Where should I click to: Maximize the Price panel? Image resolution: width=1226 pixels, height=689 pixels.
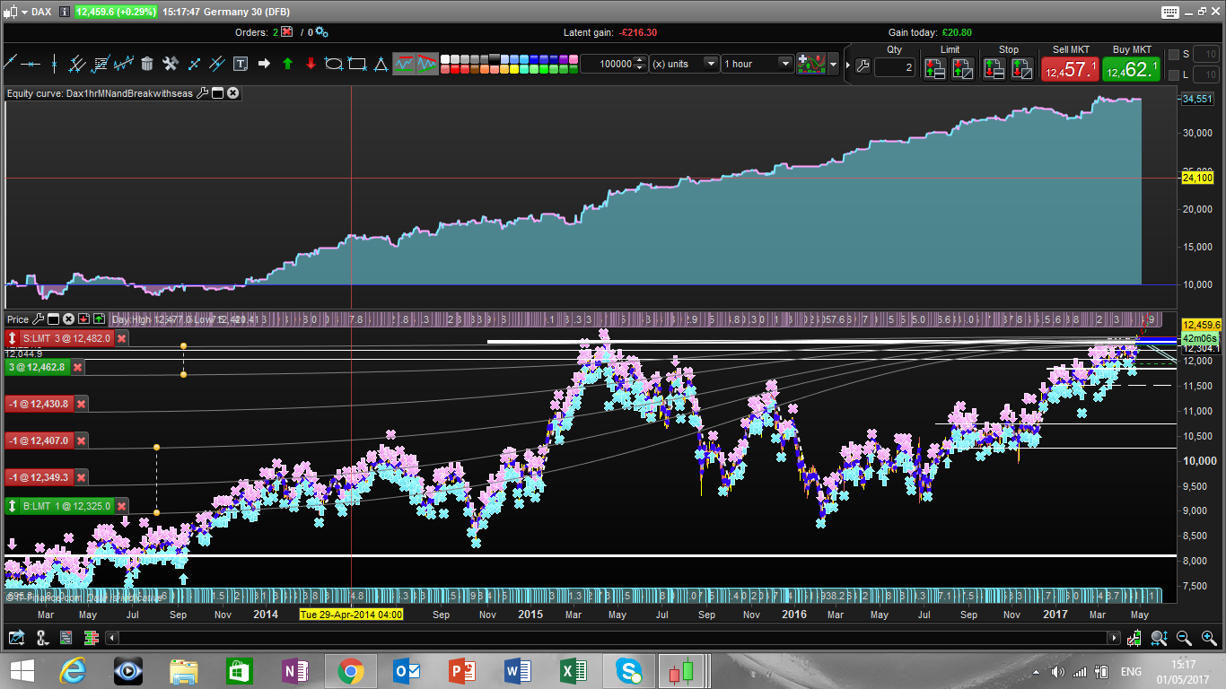click(x=53, y=318)
